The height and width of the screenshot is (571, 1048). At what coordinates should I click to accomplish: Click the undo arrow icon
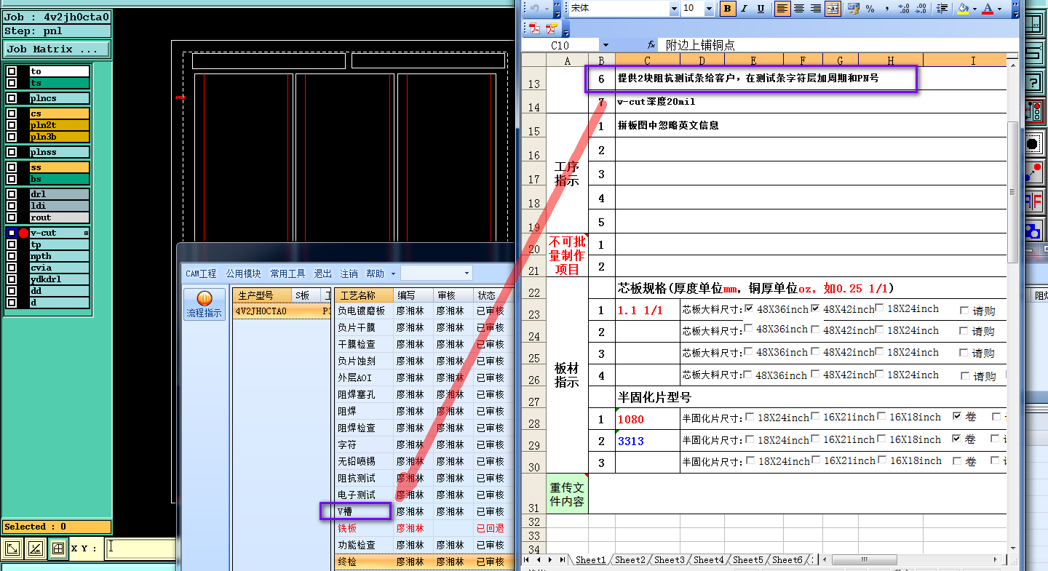pyautogui.click(x=535, y=9)
